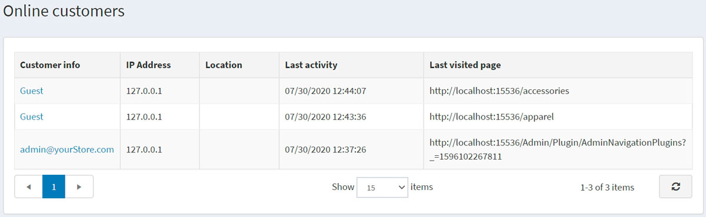Select the apparel URL cell
The width and height of the screenshot is (706, 217).
(558, 117)
